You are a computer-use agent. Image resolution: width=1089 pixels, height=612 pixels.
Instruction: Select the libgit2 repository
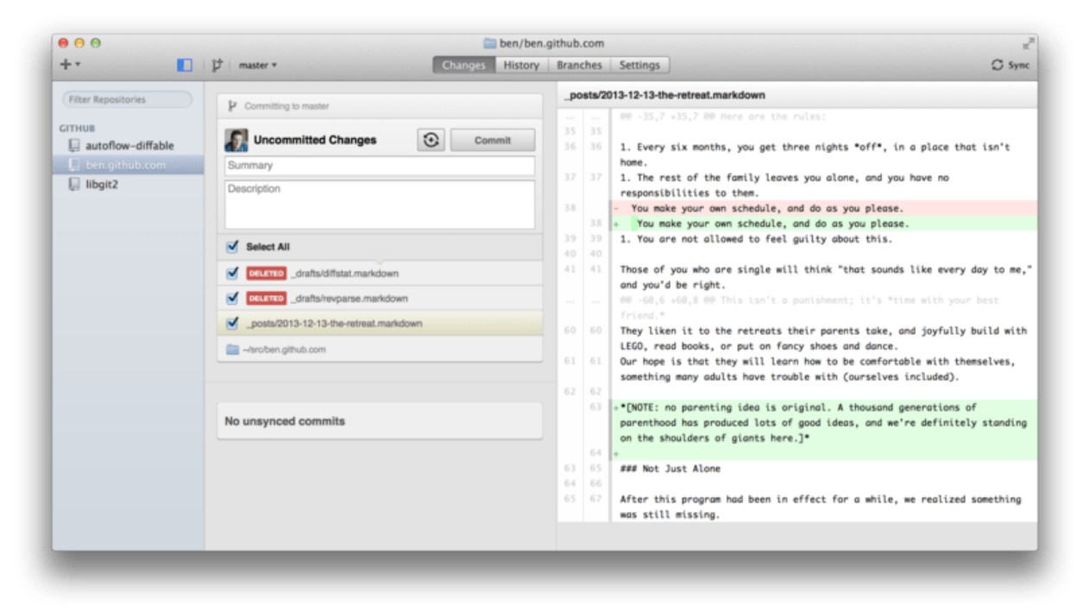pos(128,184)
